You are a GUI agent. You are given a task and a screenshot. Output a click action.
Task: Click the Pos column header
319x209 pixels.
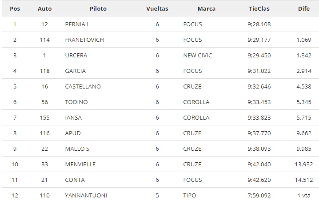pos(15,9)
